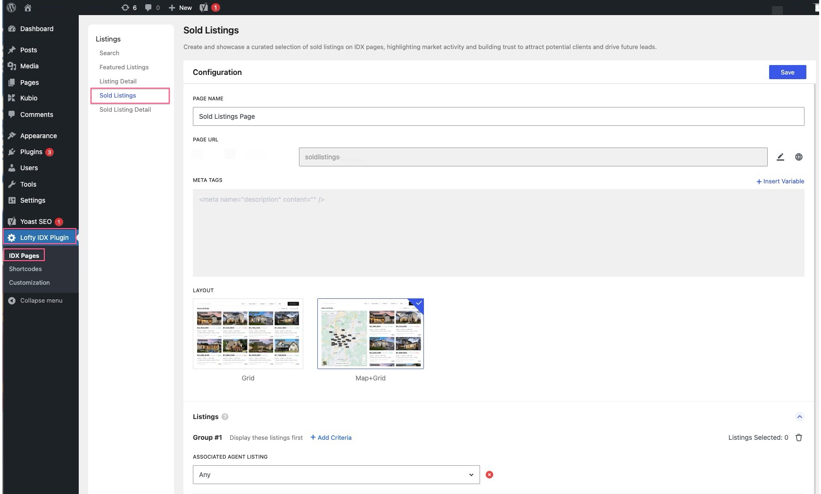Screen dimensions: 821x494
Task: Click the Dashboard gauge icon
Action: point(12,29)
